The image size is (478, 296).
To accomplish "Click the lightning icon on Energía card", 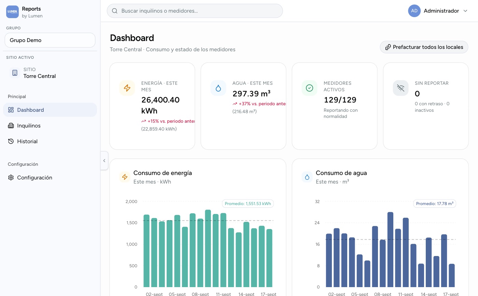I will (127, 88).
